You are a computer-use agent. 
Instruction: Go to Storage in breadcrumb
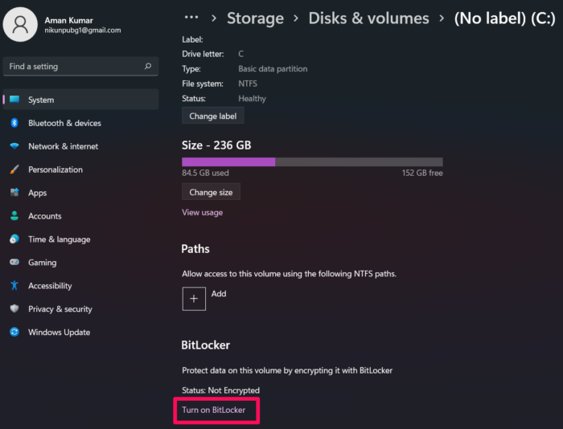point(255,18)
